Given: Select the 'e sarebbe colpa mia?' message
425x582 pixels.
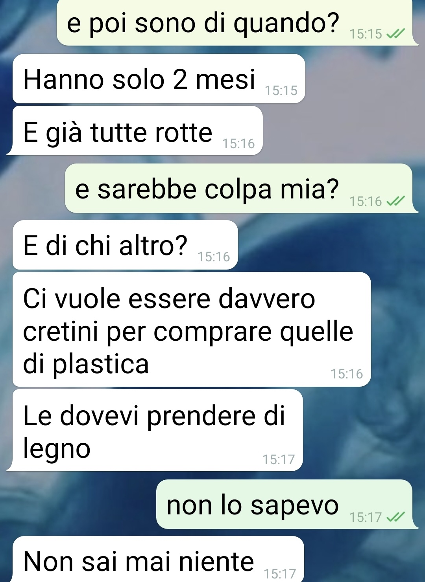Looking at the screenshot, I should pos(242,188).
